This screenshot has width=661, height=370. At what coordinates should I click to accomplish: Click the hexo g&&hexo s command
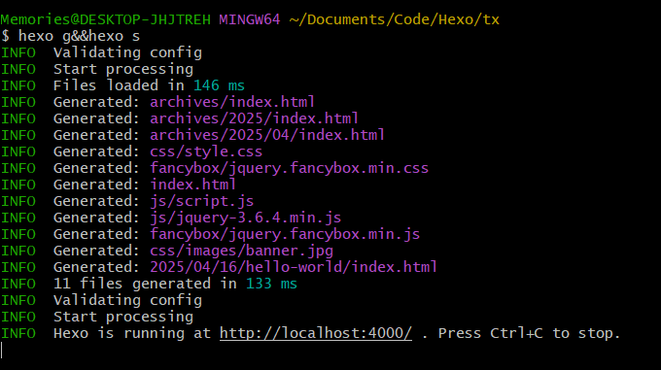click(79, 36)
